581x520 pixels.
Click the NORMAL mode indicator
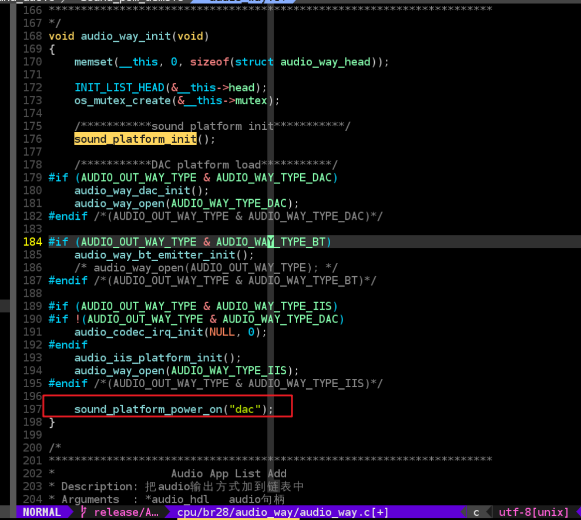(42, 512)
